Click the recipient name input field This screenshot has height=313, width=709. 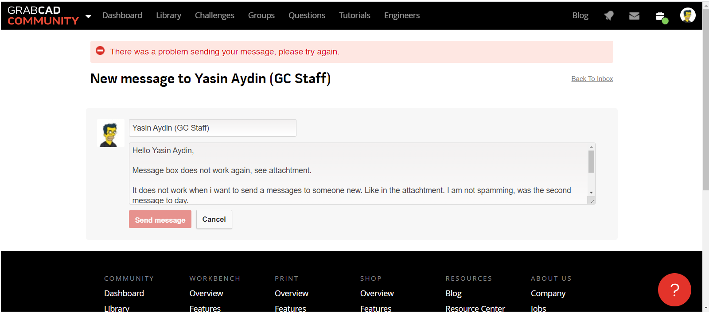point(212,128)
